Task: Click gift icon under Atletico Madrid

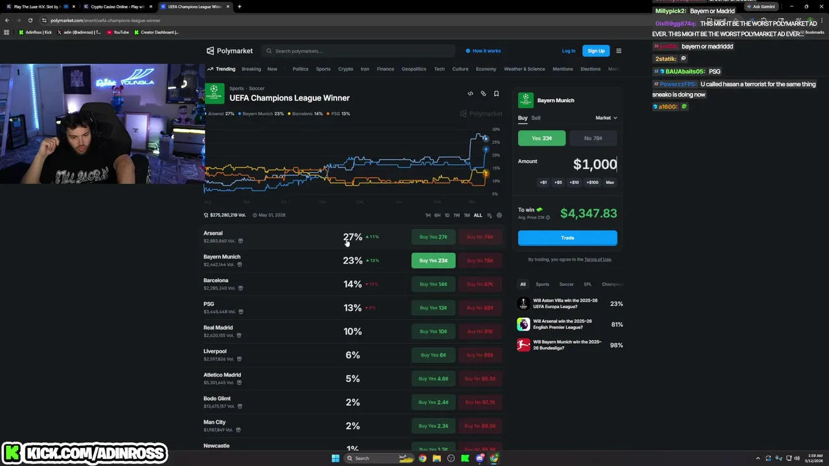Action: click(x=239, y=383)
